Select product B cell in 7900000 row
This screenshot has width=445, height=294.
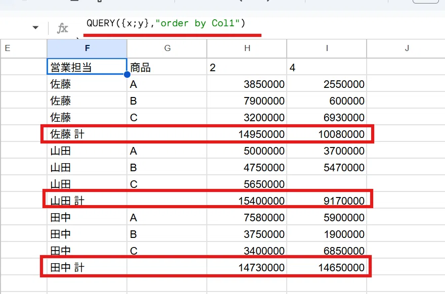(167, 100)
